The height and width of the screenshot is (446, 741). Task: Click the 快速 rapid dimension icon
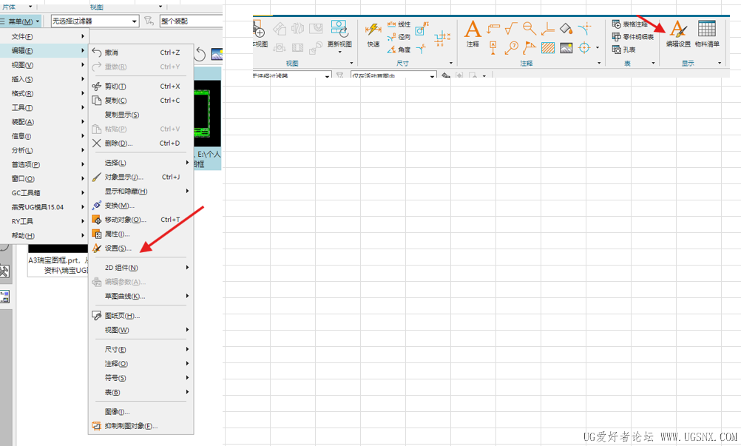pos(373,34)
